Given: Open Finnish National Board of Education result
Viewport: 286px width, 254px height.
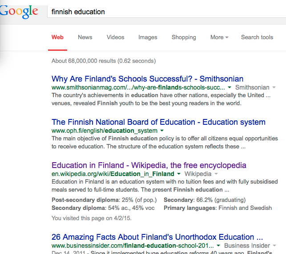Looking at the screenshot, I should pyautogui.click(x=158, y=122).
